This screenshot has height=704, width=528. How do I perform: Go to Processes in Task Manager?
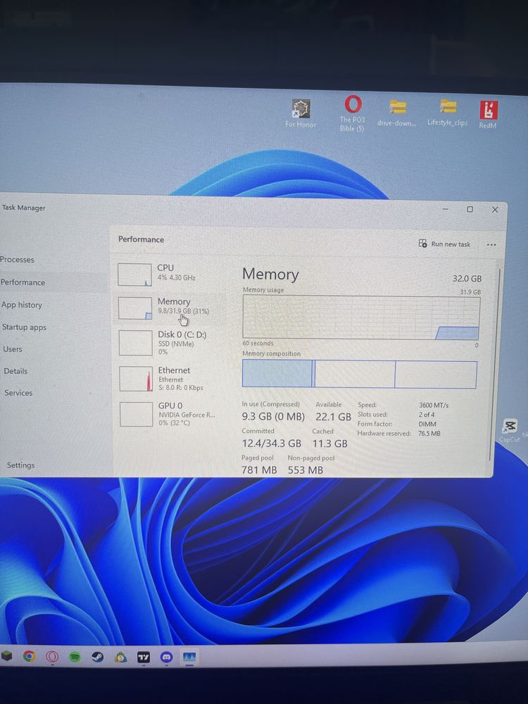17,260
